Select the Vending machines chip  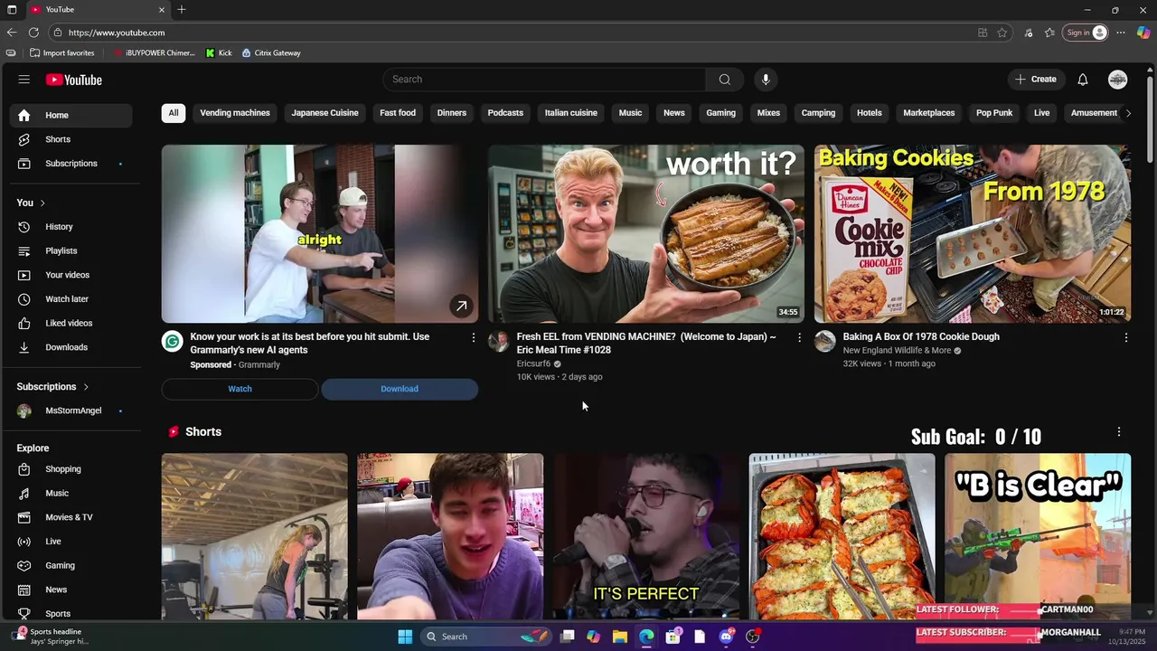click(235, 113)
